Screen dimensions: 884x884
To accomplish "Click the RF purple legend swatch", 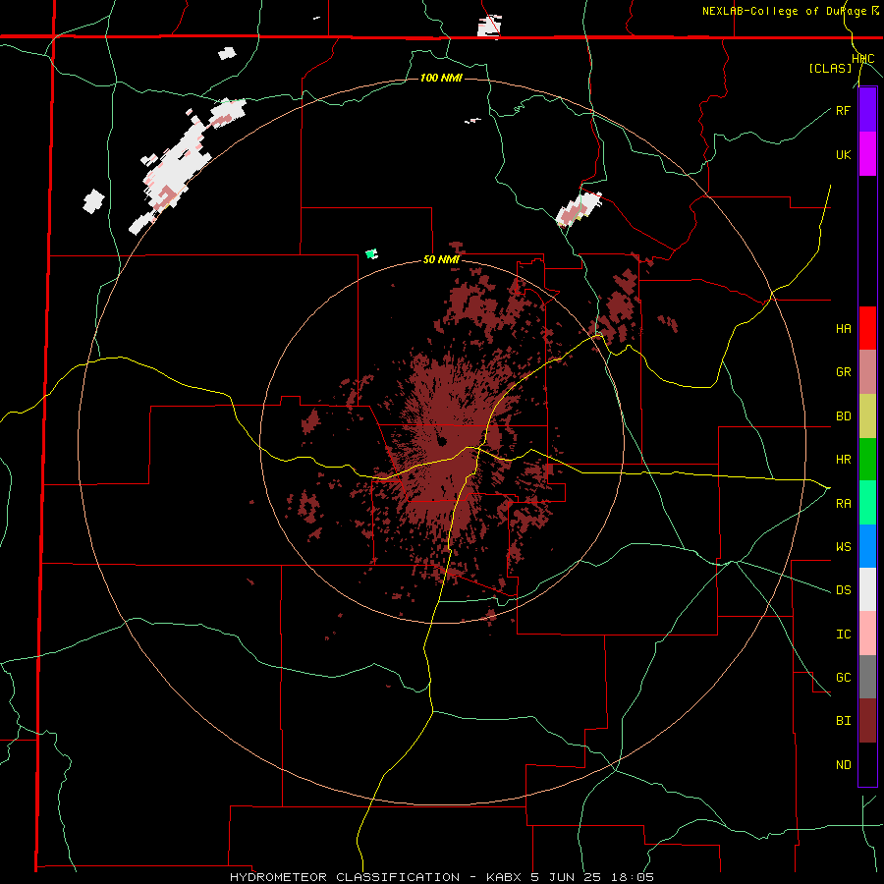I will 867,110.
